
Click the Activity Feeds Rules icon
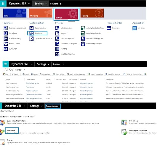(x=83, y=33)
